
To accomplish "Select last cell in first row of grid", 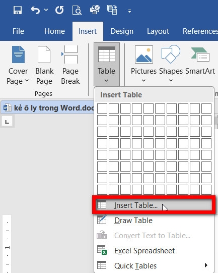I will pos(206,108).
